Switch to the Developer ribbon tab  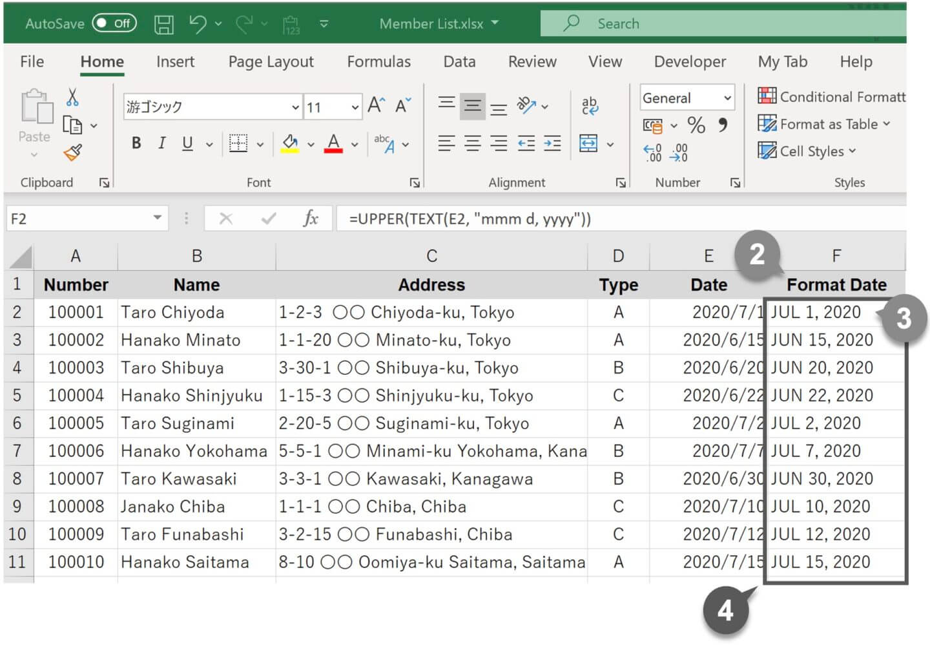coord(689,61)
